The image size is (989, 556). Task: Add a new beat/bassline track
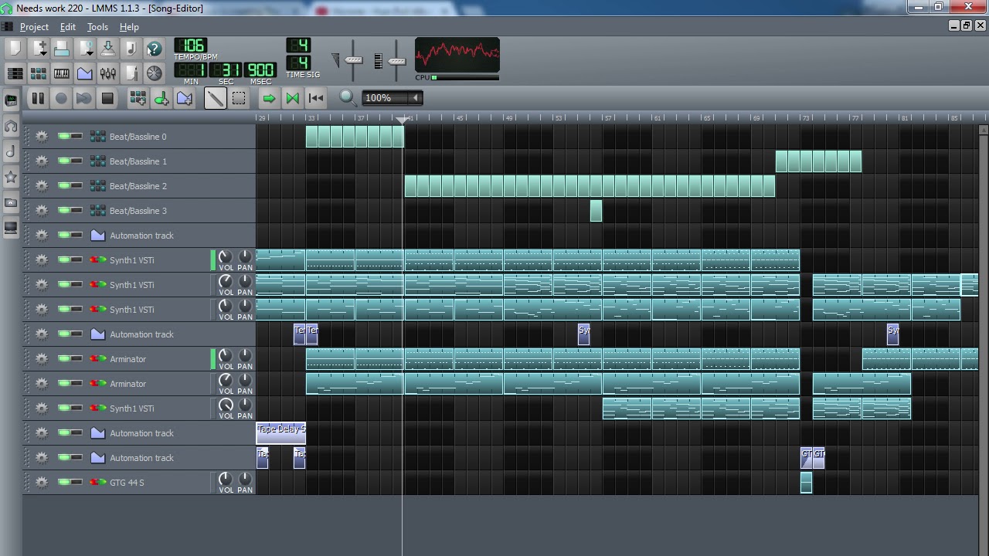pos(138,98)
